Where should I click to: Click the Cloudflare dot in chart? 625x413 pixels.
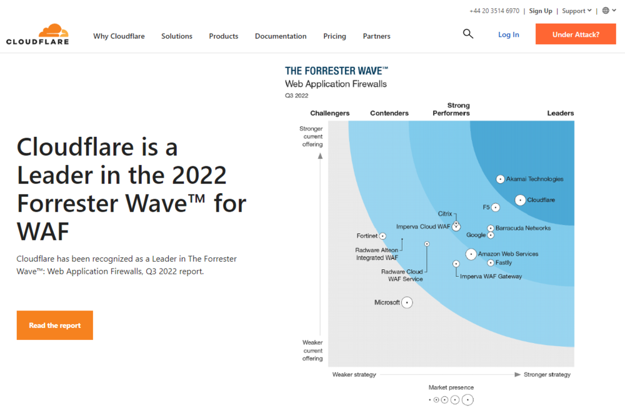coord(520,200)
